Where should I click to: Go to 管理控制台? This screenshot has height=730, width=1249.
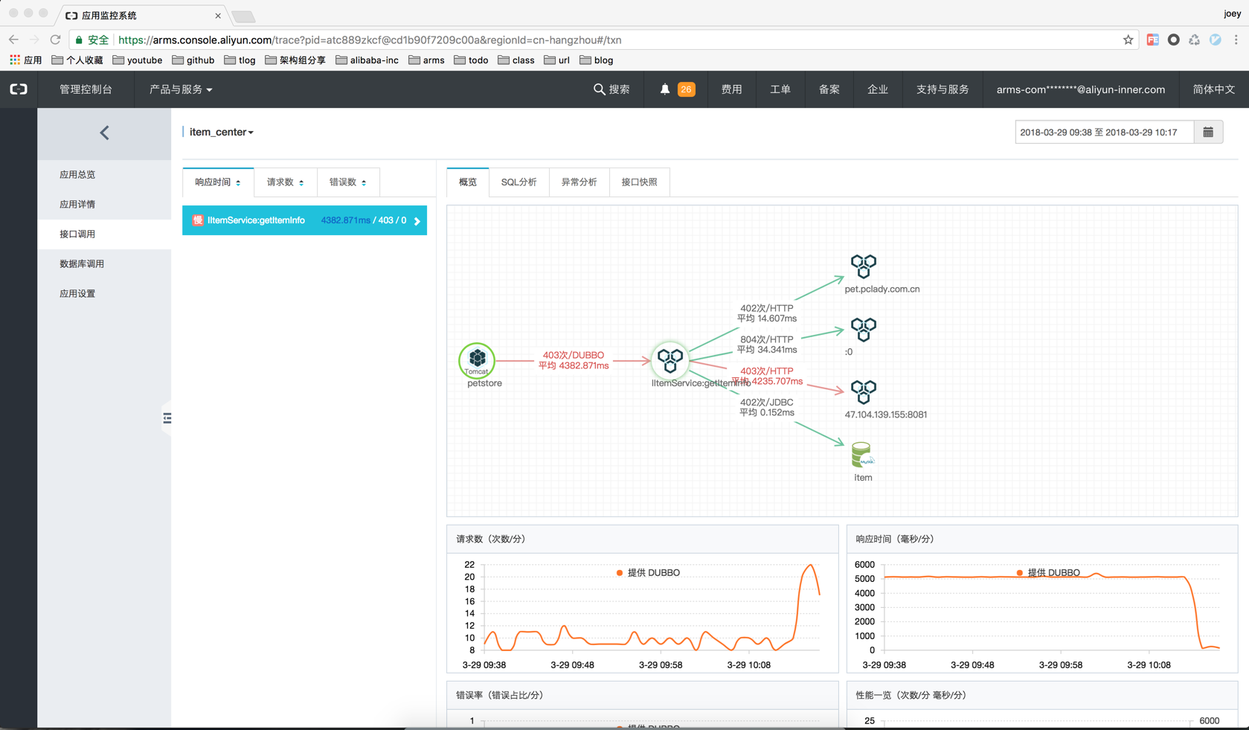[x=86, y=89]
